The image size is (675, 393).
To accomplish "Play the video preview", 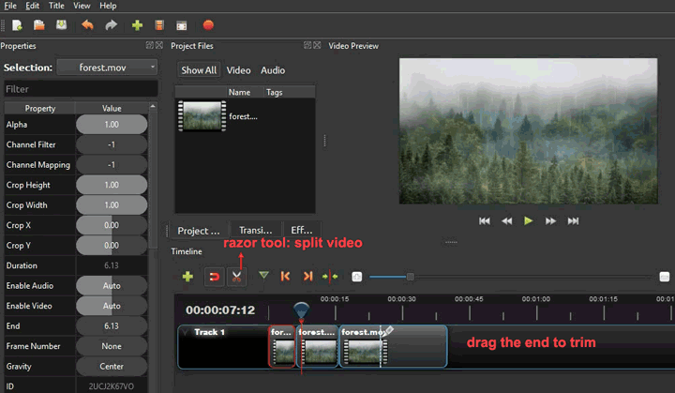I will pyautogui.click(x=529, y=220).
